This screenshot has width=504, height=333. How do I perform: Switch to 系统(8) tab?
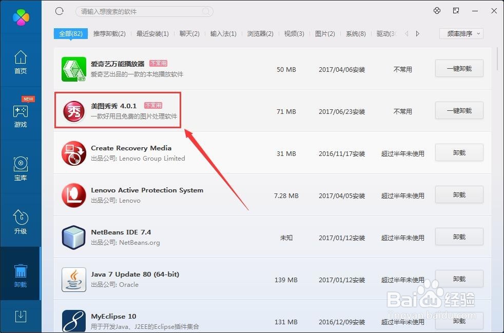356,33
